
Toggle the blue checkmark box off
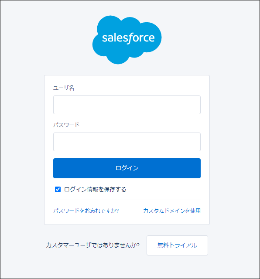tap(58, 189)
